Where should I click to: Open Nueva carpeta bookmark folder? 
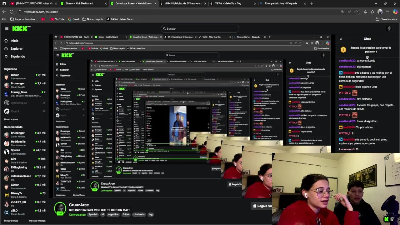click(x=93, y=19)
